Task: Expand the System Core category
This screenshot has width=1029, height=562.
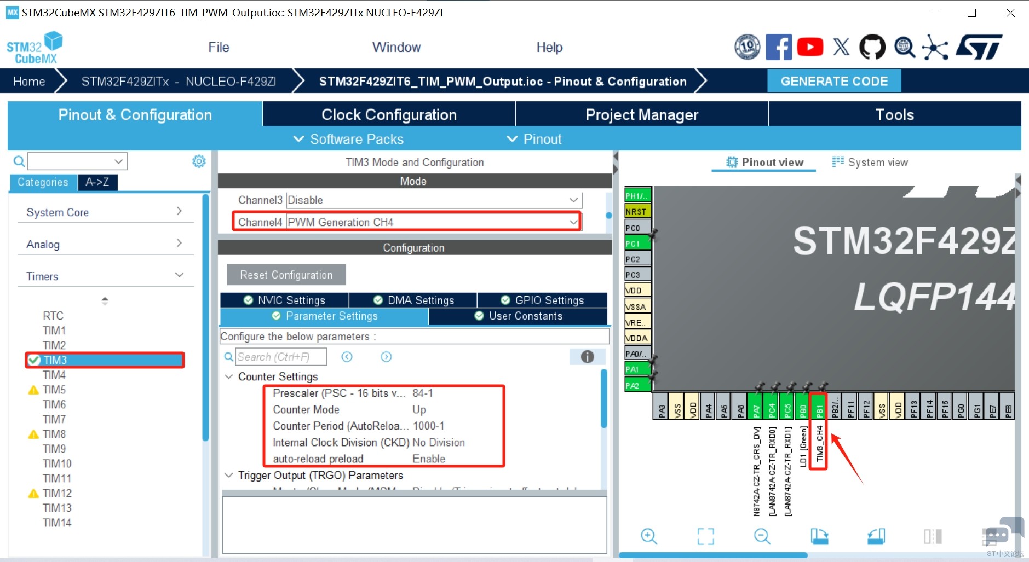Action: point(105,212)
